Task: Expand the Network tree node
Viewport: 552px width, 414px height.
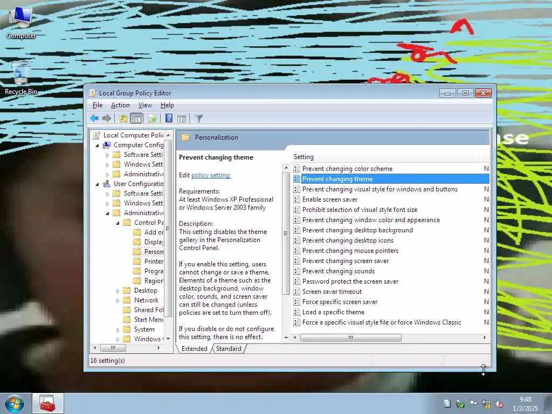Action: pos(118,301)
